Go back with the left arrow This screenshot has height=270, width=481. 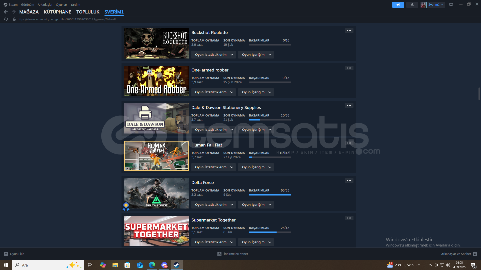6,12
